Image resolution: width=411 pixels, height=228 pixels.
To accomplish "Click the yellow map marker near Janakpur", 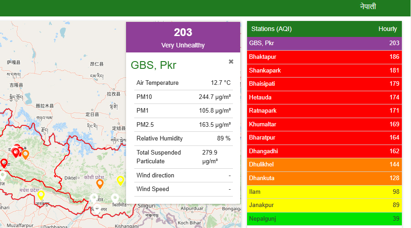I will [41, 195].
